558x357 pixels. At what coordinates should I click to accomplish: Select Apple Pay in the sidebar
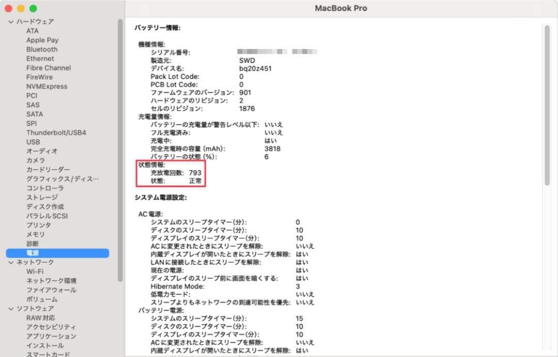pyautogui.click(x=42, y=40)
